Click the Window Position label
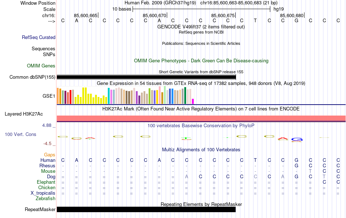The height and width of the screenshot is (218, 346). click(38, 3)
